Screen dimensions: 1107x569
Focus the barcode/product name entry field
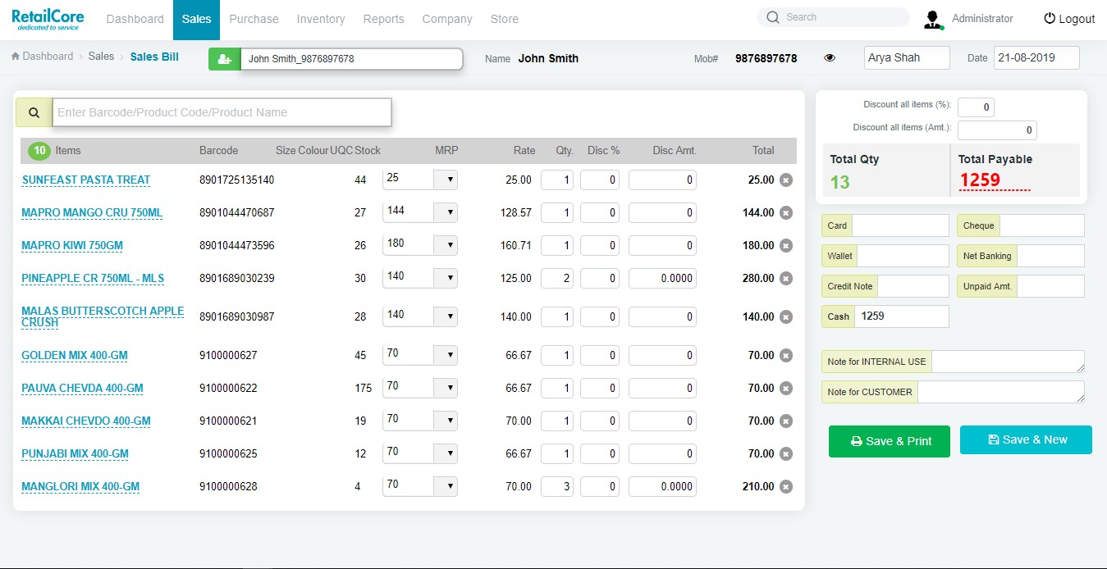click(x=222, y=113)
